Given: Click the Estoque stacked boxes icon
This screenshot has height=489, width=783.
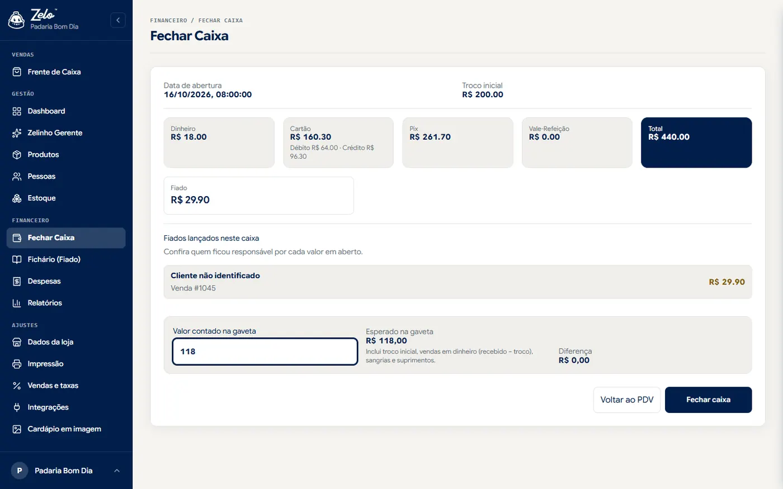Looking at the screenshot, I should click(17, 198).
